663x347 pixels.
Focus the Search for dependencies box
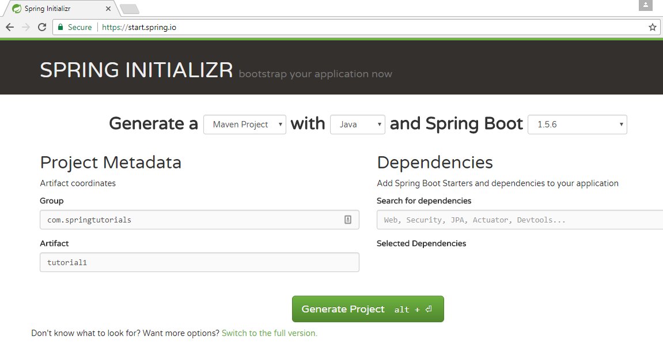[x=520, y=220]
